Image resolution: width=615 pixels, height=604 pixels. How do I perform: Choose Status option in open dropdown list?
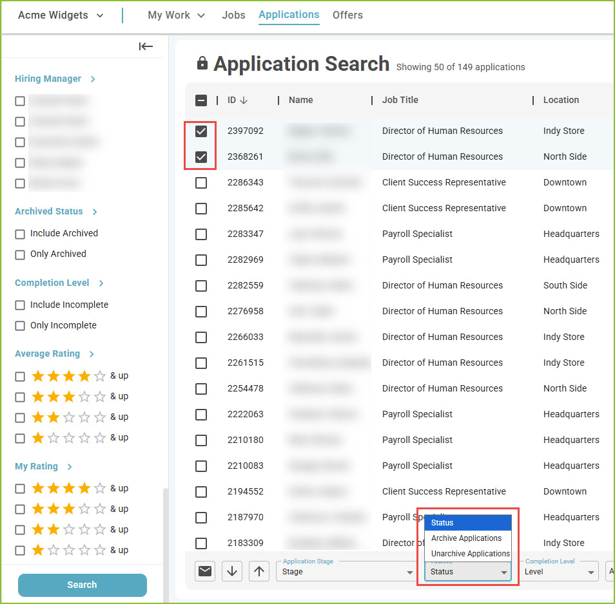click(468, 523)
